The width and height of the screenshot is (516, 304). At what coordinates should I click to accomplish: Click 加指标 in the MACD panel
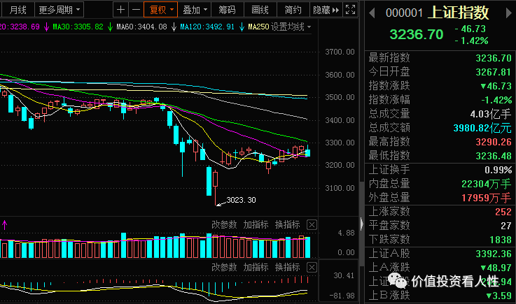pyautogui.click(x=256, y=267)
